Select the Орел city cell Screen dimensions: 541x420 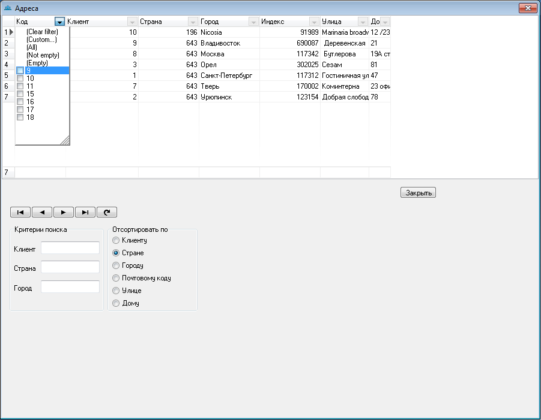[x=229, y=64]
